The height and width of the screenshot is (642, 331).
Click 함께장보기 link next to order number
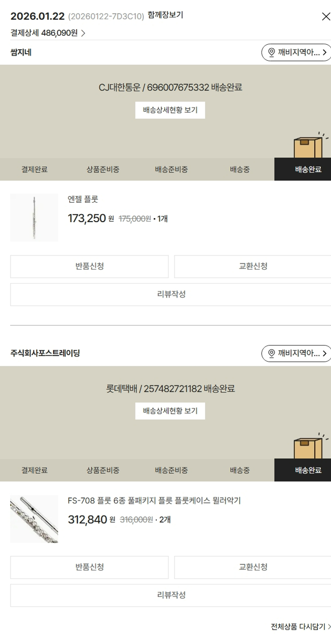pyautogui.click(x=165, y=15)
